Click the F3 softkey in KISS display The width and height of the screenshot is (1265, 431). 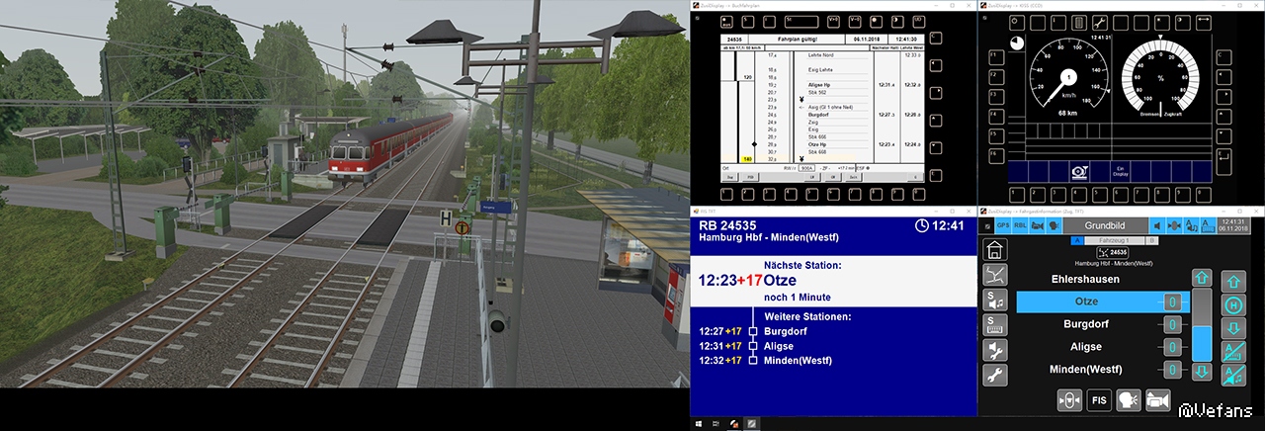point(996,96)
